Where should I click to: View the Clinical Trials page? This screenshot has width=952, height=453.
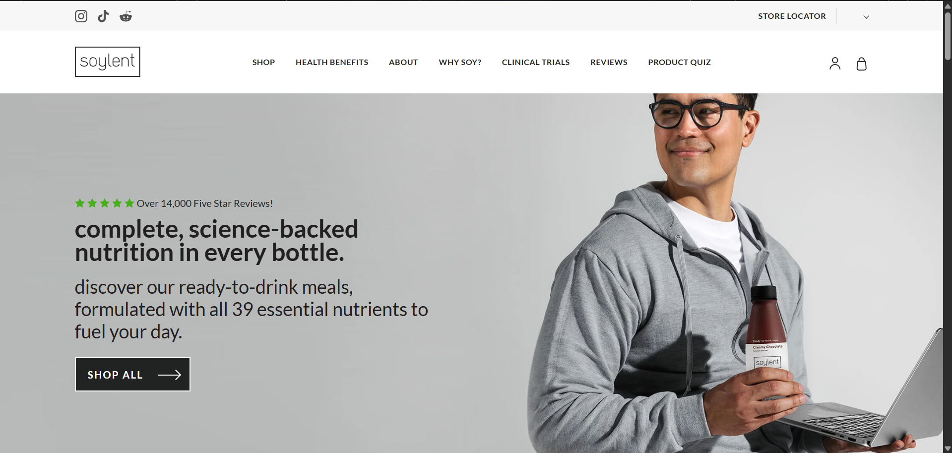click(536, 62)
